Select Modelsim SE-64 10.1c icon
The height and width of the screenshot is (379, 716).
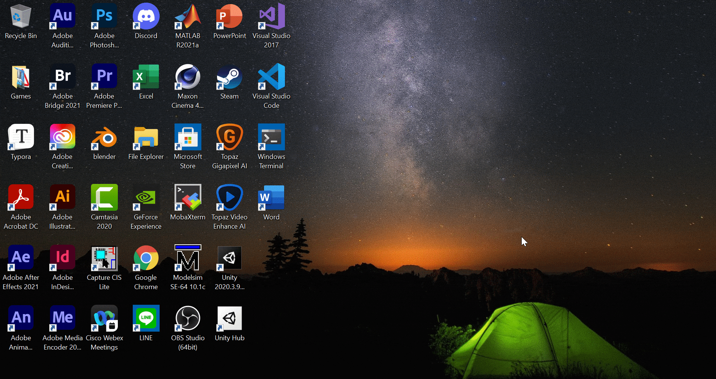tap(188, 258)
